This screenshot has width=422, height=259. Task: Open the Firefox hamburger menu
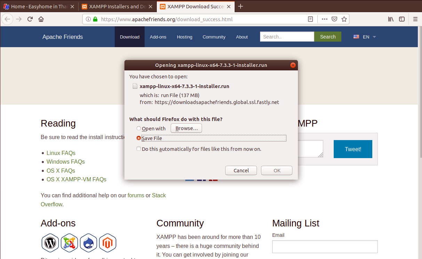[415, 19]
